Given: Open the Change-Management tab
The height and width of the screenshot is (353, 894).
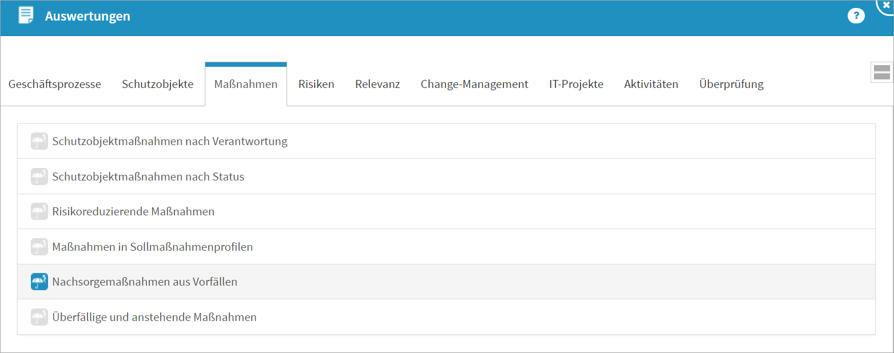Looking at the screenshot, I should pyautogui.click(x=475, y=85).
